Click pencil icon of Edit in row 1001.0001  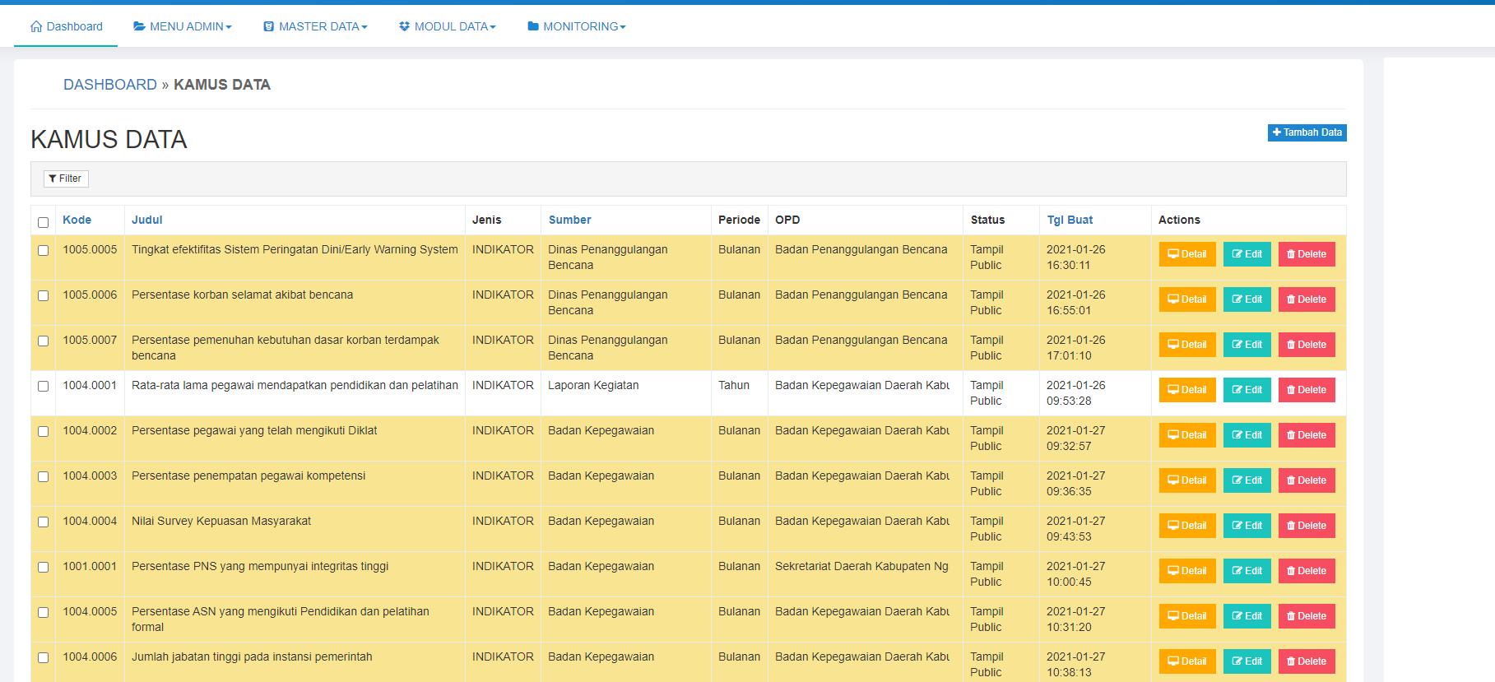(x=1237, y=571)
